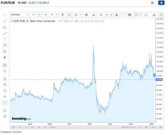Image resolution: width=168 pixels, height=135 pixels.
Task: Select the fourth interval button in toolbar
Action: click(x=46, y=14)
